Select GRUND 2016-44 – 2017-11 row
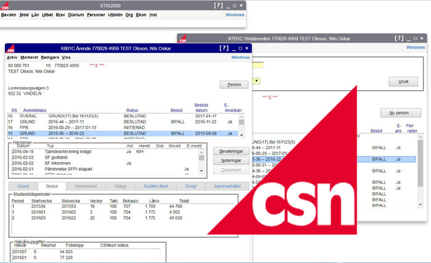The width and height of the screenshot is (431, 263). [123, 122]
